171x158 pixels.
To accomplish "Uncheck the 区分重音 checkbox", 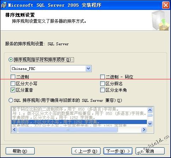I will click(x=13, y=90).
